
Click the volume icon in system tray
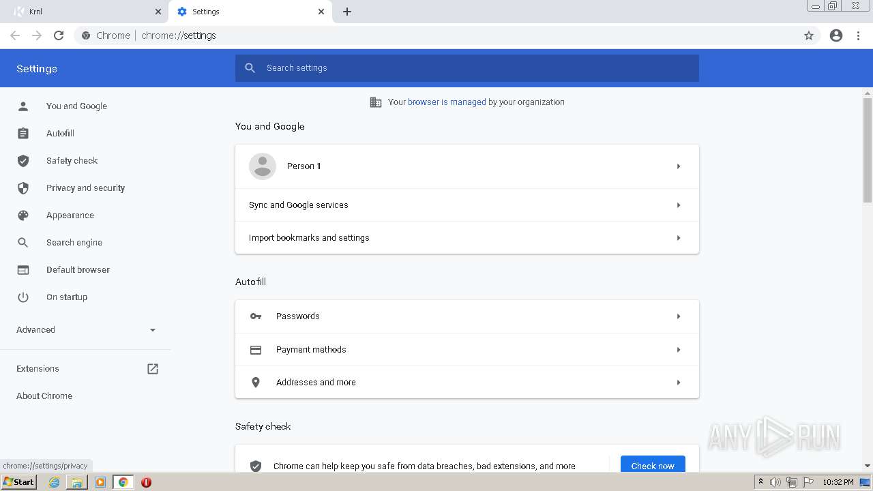[775, 482]
